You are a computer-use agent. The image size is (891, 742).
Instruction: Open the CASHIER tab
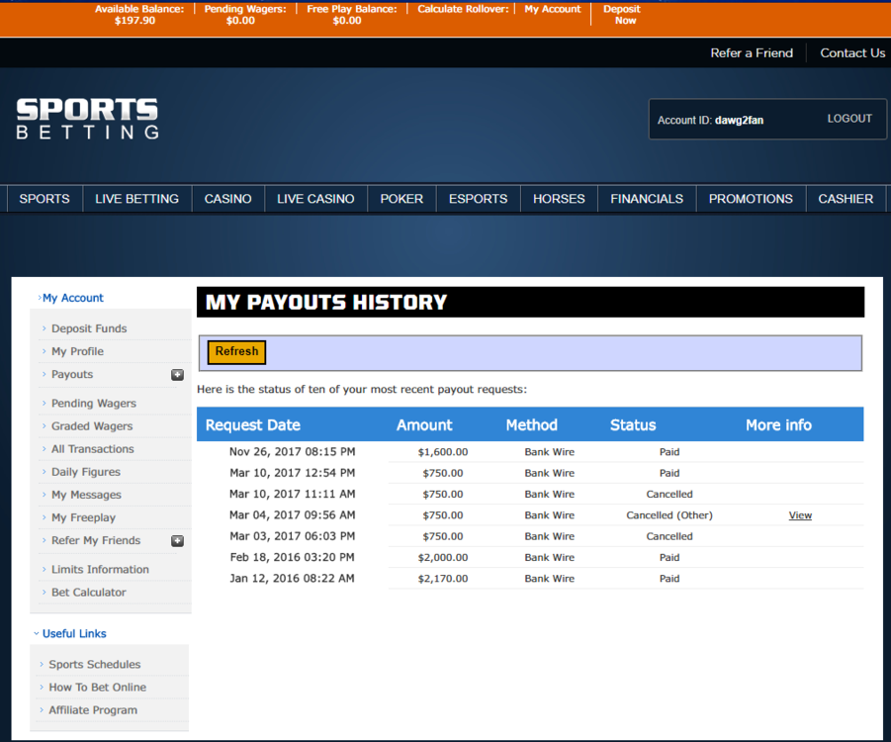coord(846,199)
